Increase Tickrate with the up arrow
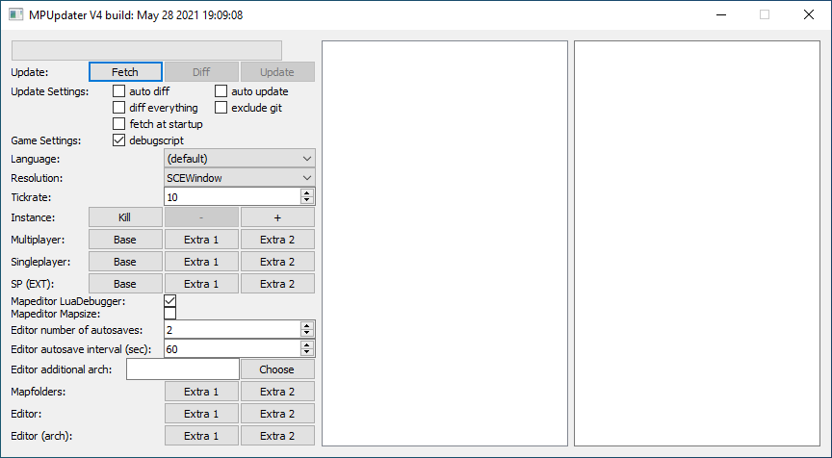Image resolution: width=832 pixels, height=458 pixels. click(x=307, y=193)
